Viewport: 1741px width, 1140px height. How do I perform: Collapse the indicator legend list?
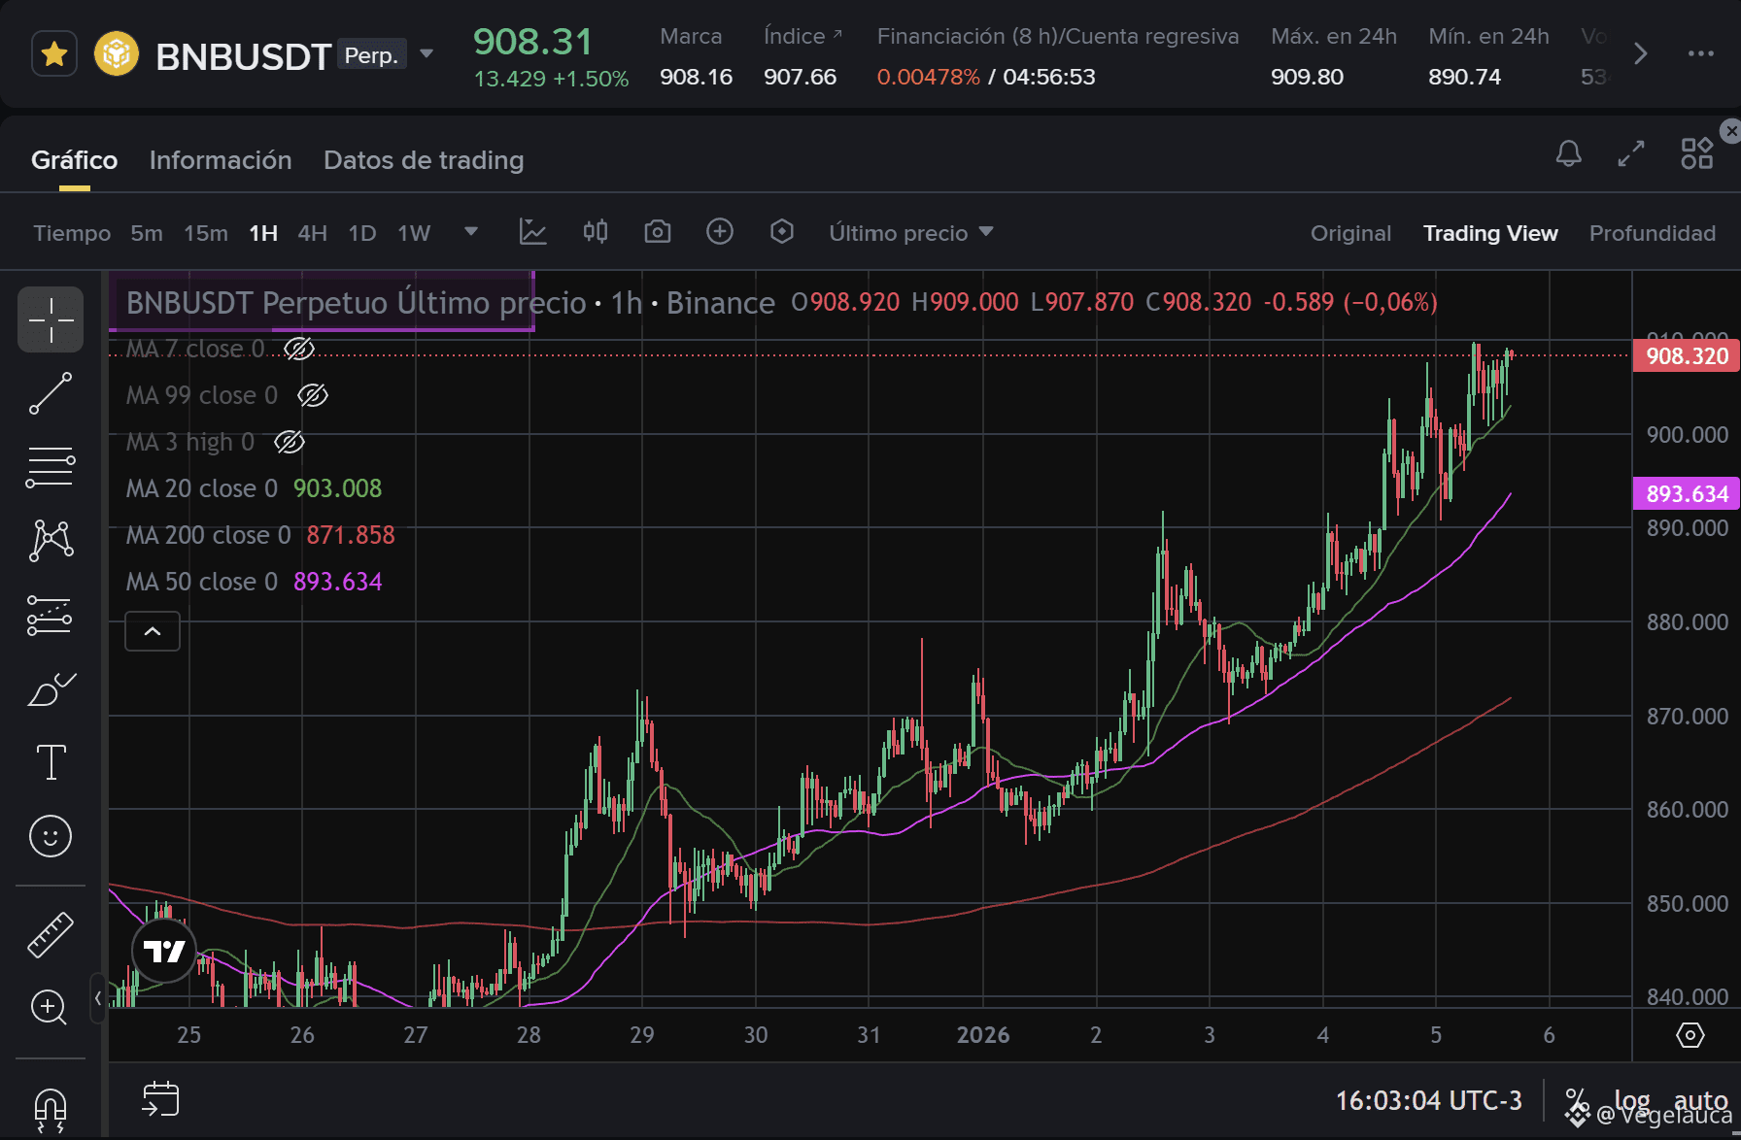[153, 631]
